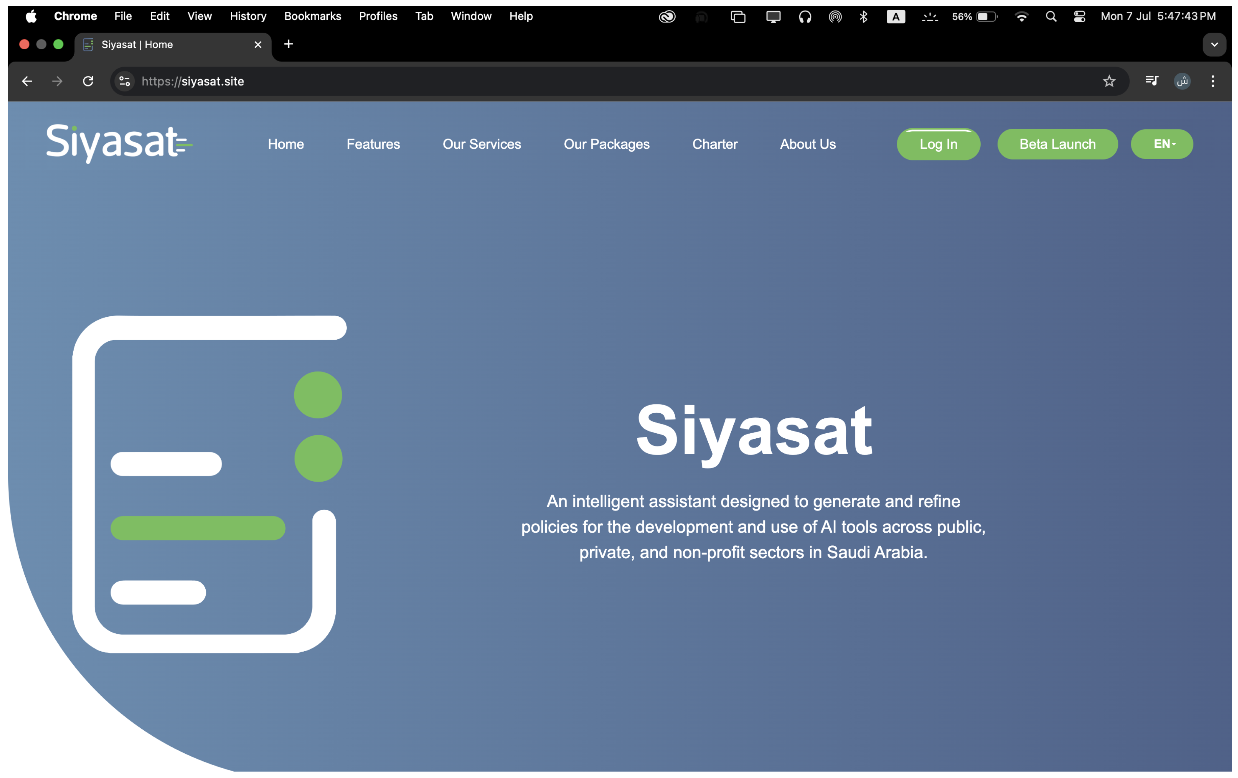Open a new tab with plus button

point(288,44)
